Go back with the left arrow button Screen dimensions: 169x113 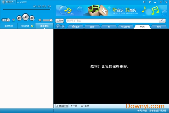pos(58,27)
